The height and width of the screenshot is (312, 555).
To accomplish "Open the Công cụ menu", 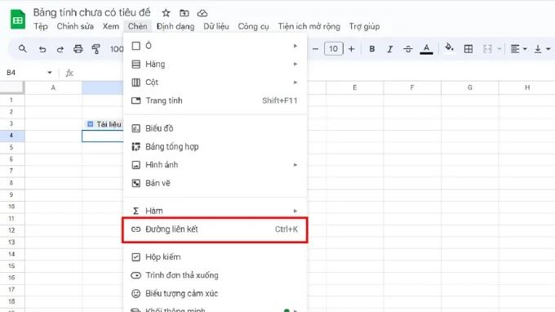I will pos(254,27).
